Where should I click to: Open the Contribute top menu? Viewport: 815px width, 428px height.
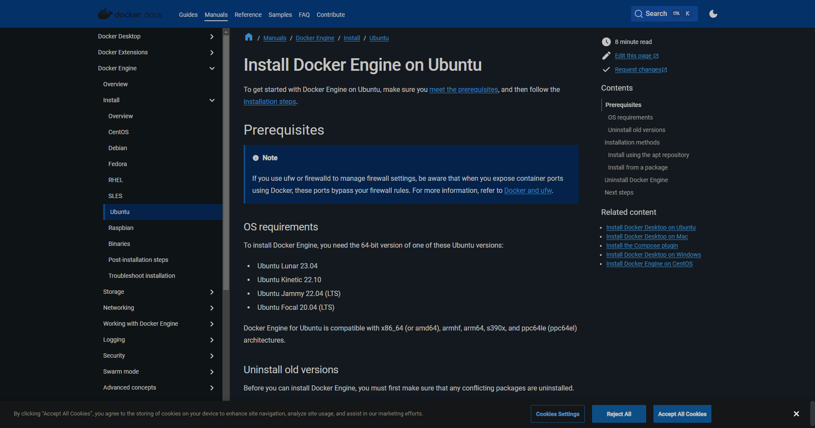[x=331, y=15]
